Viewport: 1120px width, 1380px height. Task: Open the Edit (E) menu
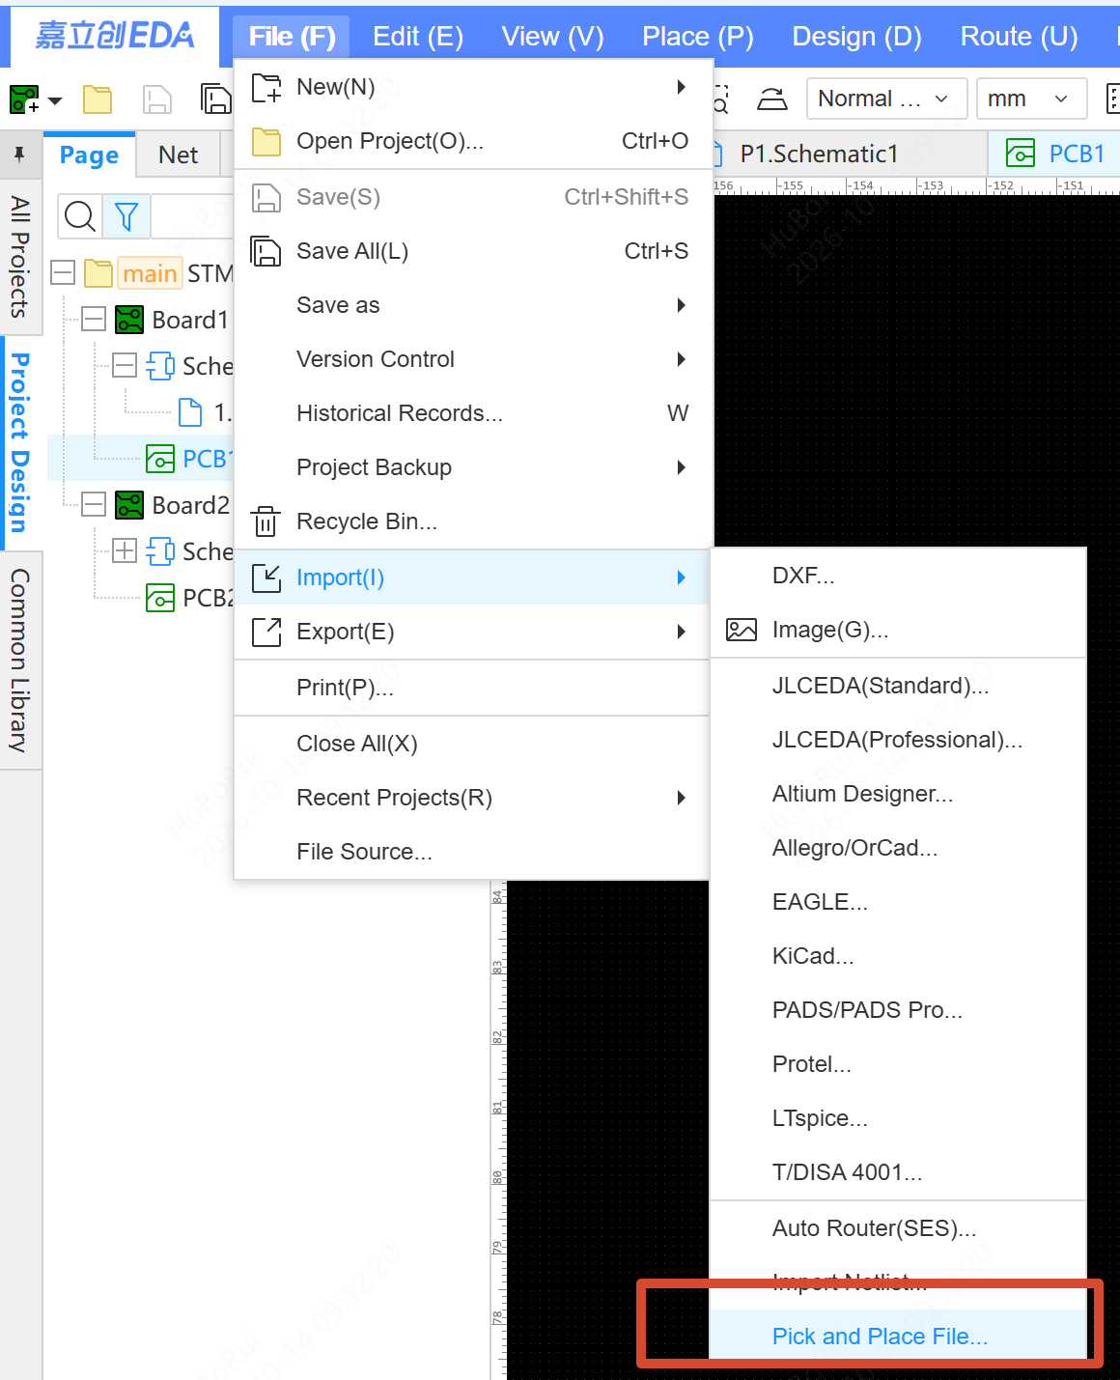(x=418, y=37)
